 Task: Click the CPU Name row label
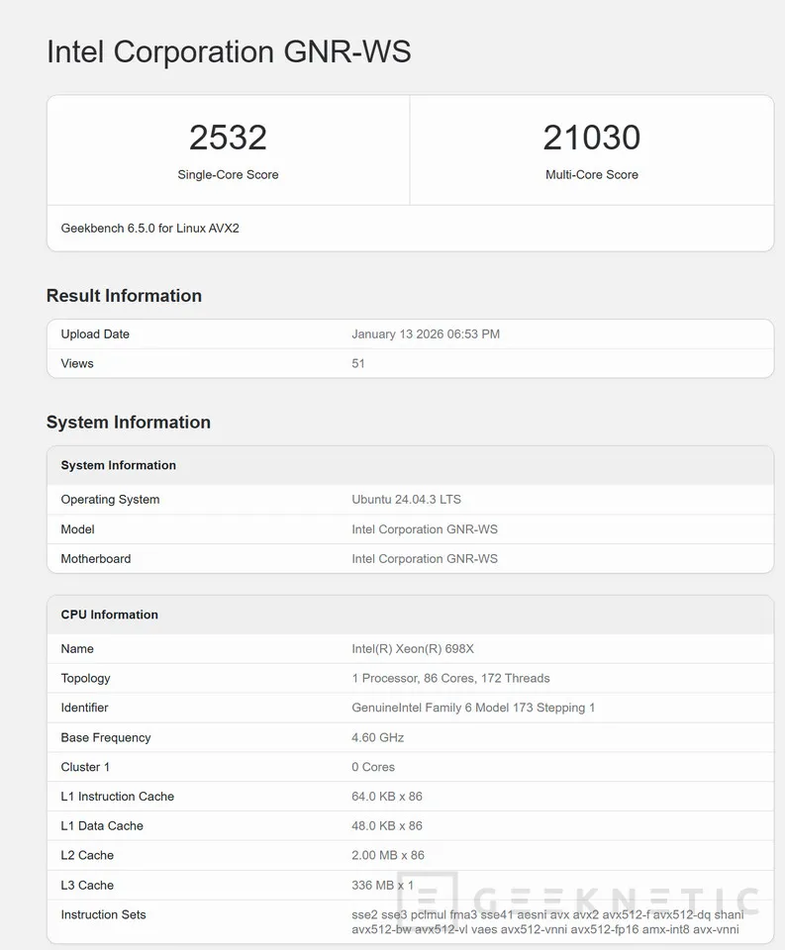(77, 648)
